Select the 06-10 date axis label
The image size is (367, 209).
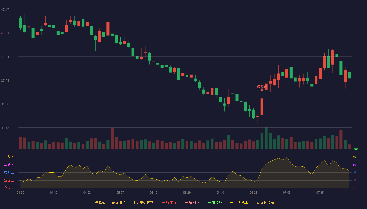pos(220,193)
